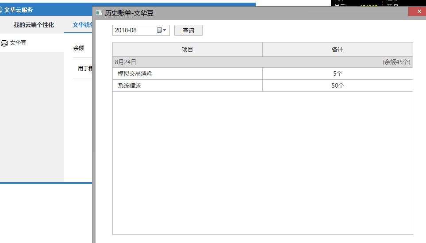Select 文华豆 in the left sidebar

[18, 43]
